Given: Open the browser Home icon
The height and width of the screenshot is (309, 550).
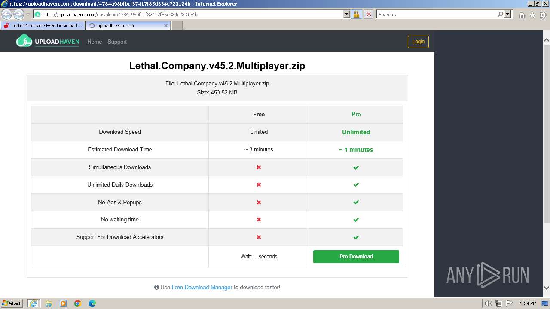Looking at the screenshot, I should tap(522, 15).
